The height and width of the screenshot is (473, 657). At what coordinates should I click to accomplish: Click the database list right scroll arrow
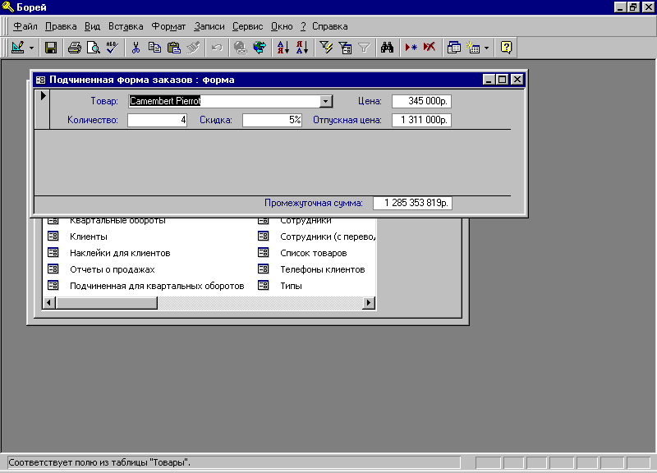[368, 302]
